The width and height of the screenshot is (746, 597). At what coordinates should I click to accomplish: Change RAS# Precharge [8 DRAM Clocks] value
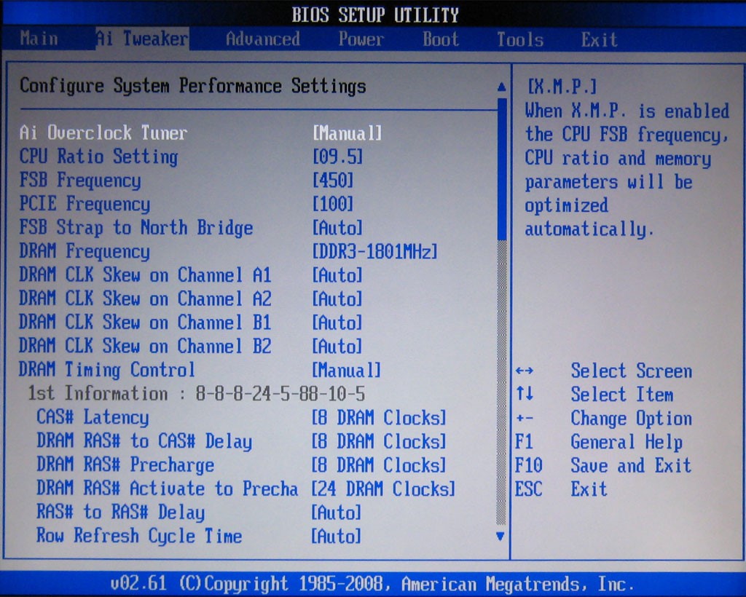pyautogui.click(x=379, y=465)
